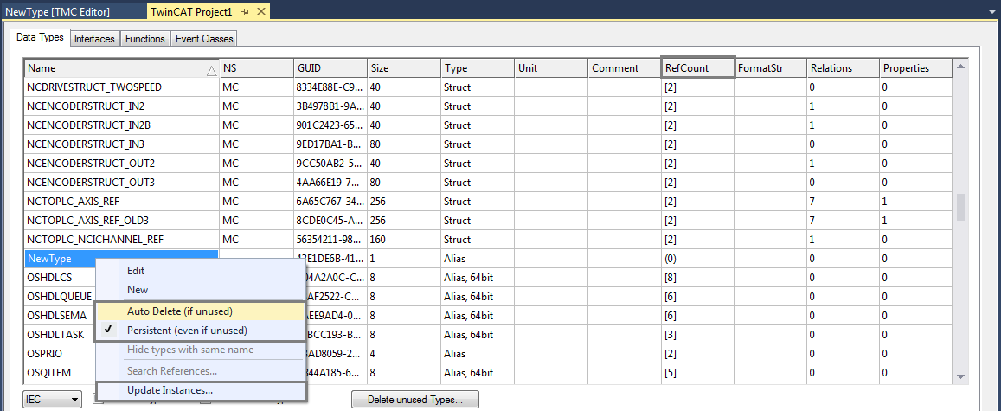Pin the TwinCAT Project1 document tab
Viewport: 1001px width, 411px height.
[x=247, y=12]
